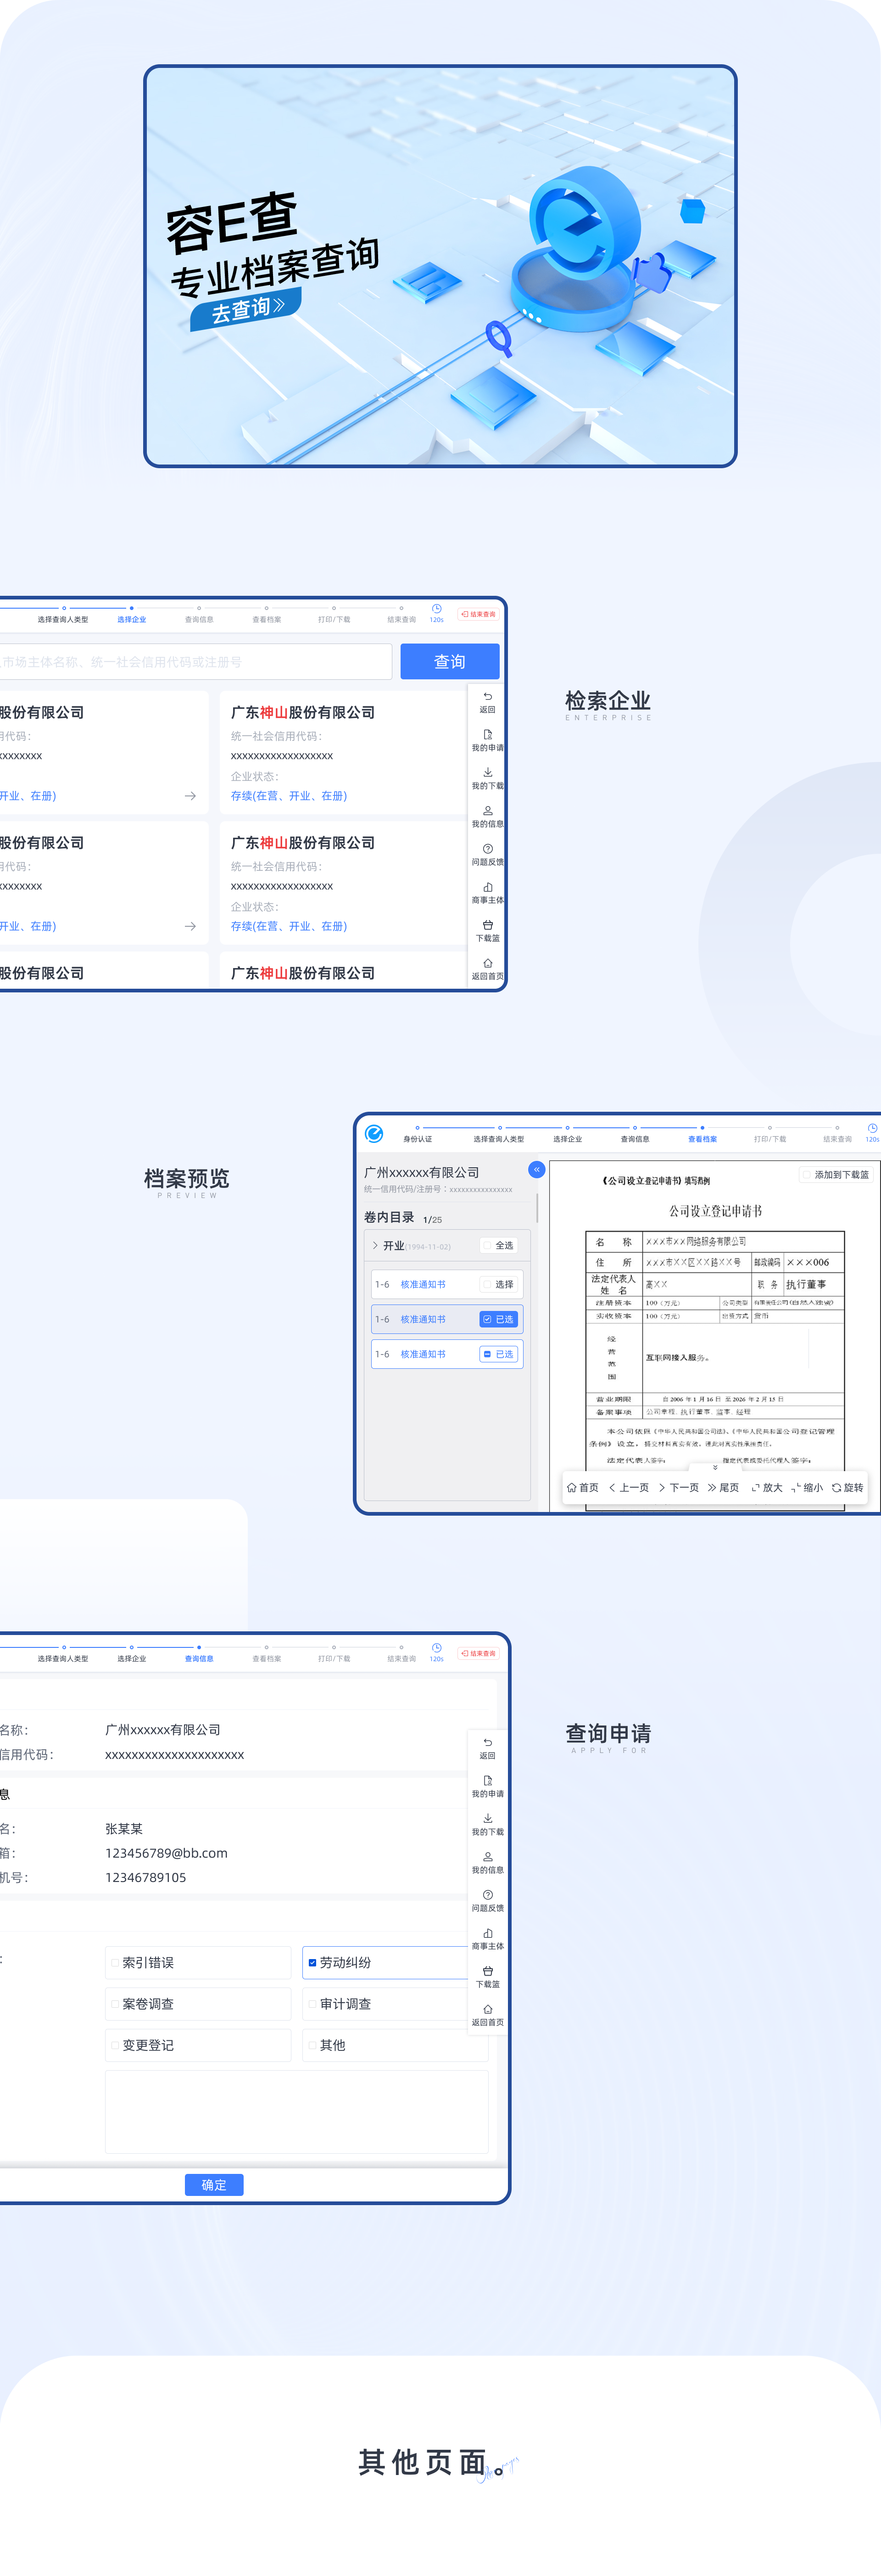The height and width of the screenshot is (2576, 881).
Task: Tick 添加到下载篮 checkbox on document
Action: [806, 1174]
